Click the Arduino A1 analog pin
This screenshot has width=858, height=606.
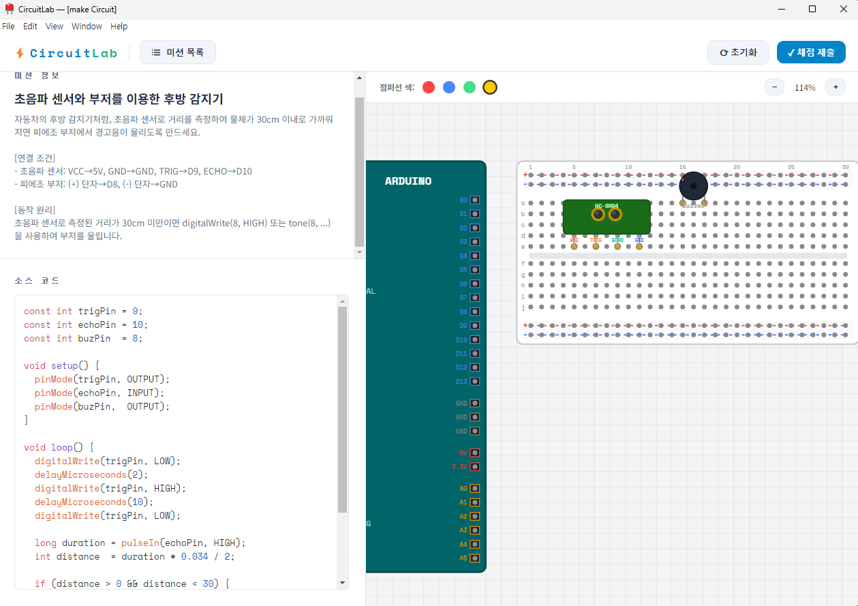pos(475,502)
